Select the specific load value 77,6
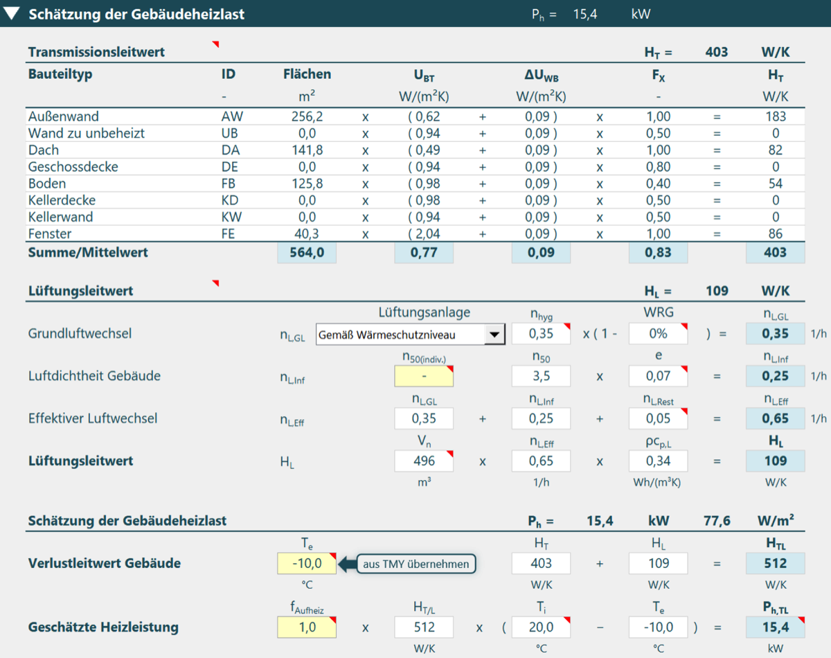The width and height of the screenshot is (831, 658). (717, 521)
